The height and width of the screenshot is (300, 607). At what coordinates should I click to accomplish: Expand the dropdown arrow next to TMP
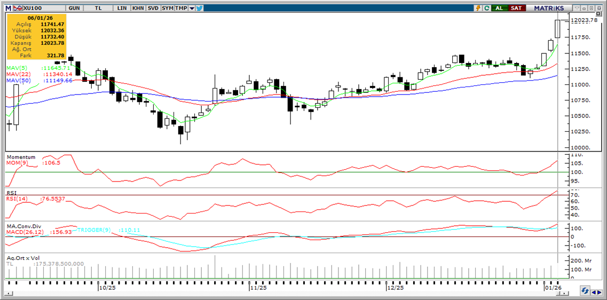coord(192,8)
